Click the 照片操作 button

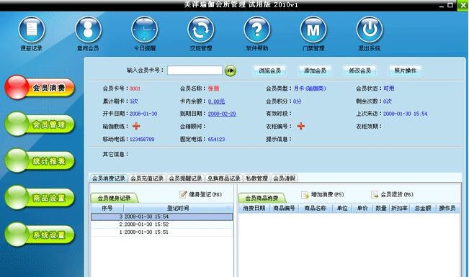click(x=405, y=71)
